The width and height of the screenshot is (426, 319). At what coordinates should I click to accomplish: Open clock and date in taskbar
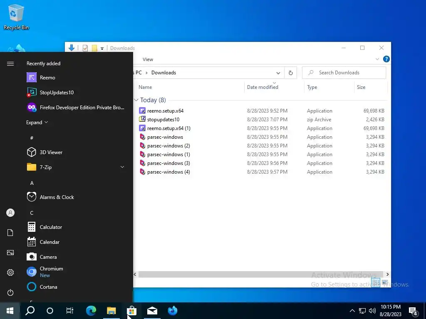tap(390, 311)
